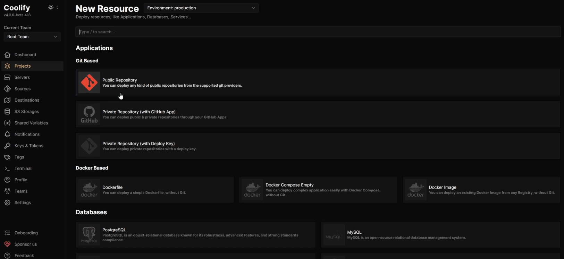564x259 pixels.
Task: Click the Feedback question mark icon
Action: click(7, 256)
